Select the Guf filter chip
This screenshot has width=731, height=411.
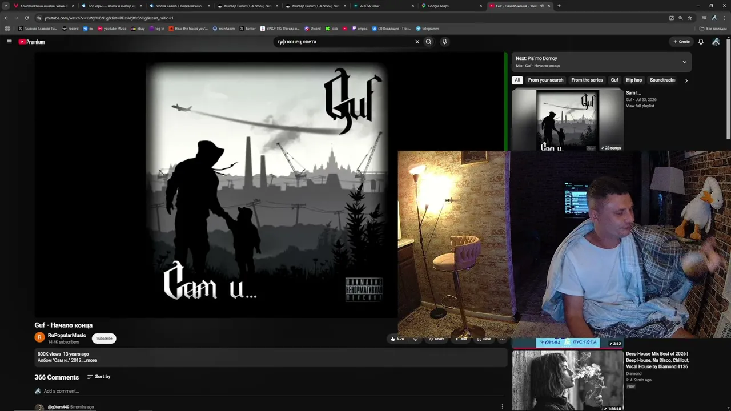614,80
